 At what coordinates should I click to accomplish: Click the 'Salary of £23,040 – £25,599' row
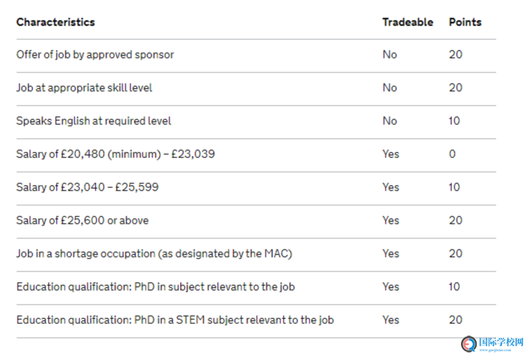click(x=256, y=187)
